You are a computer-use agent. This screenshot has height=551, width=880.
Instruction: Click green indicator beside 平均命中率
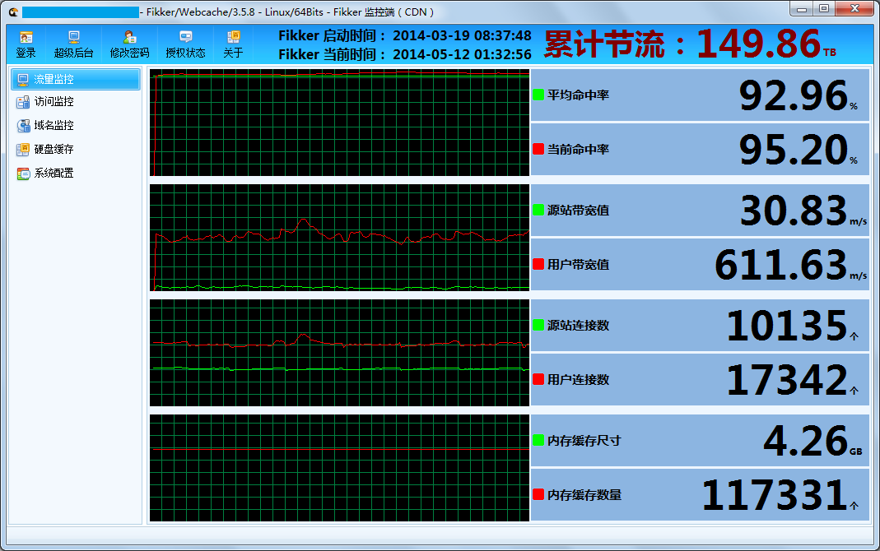pos(538,95)
